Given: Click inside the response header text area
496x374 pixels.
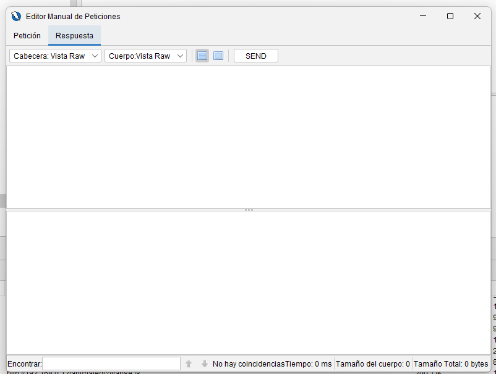Looking at the screenshot, I should coord(249,136).
